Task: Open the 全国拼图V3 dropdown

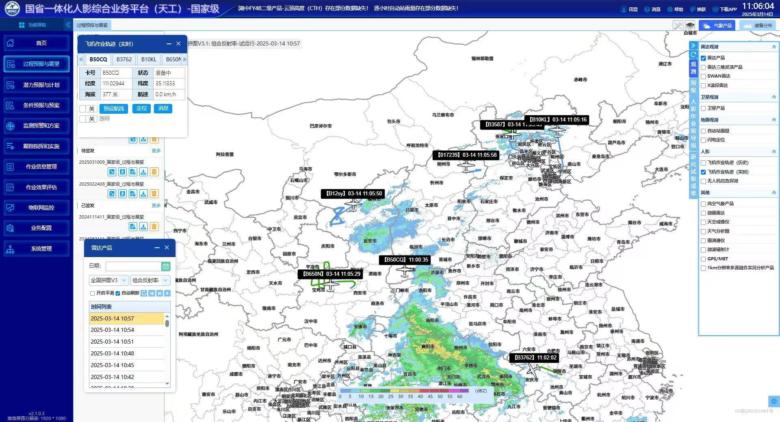Action: [x=108, y=280]
